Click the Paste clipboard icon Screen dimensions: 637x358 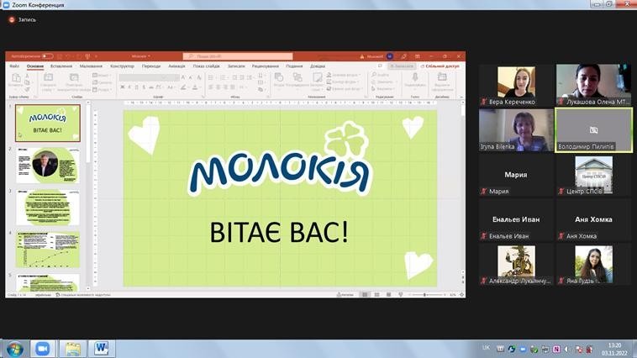point(16,77)
